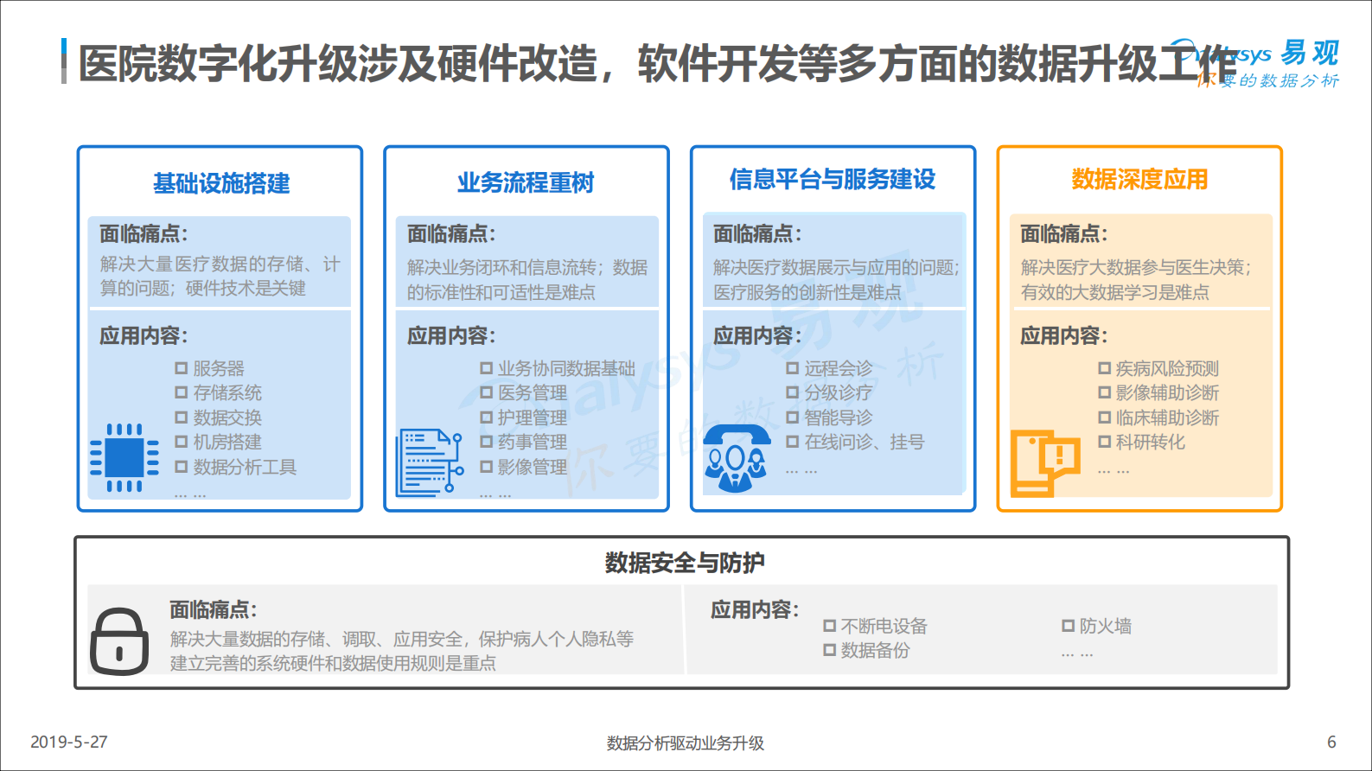Tick the 服务器 checkbox bullet

[182, 368]
